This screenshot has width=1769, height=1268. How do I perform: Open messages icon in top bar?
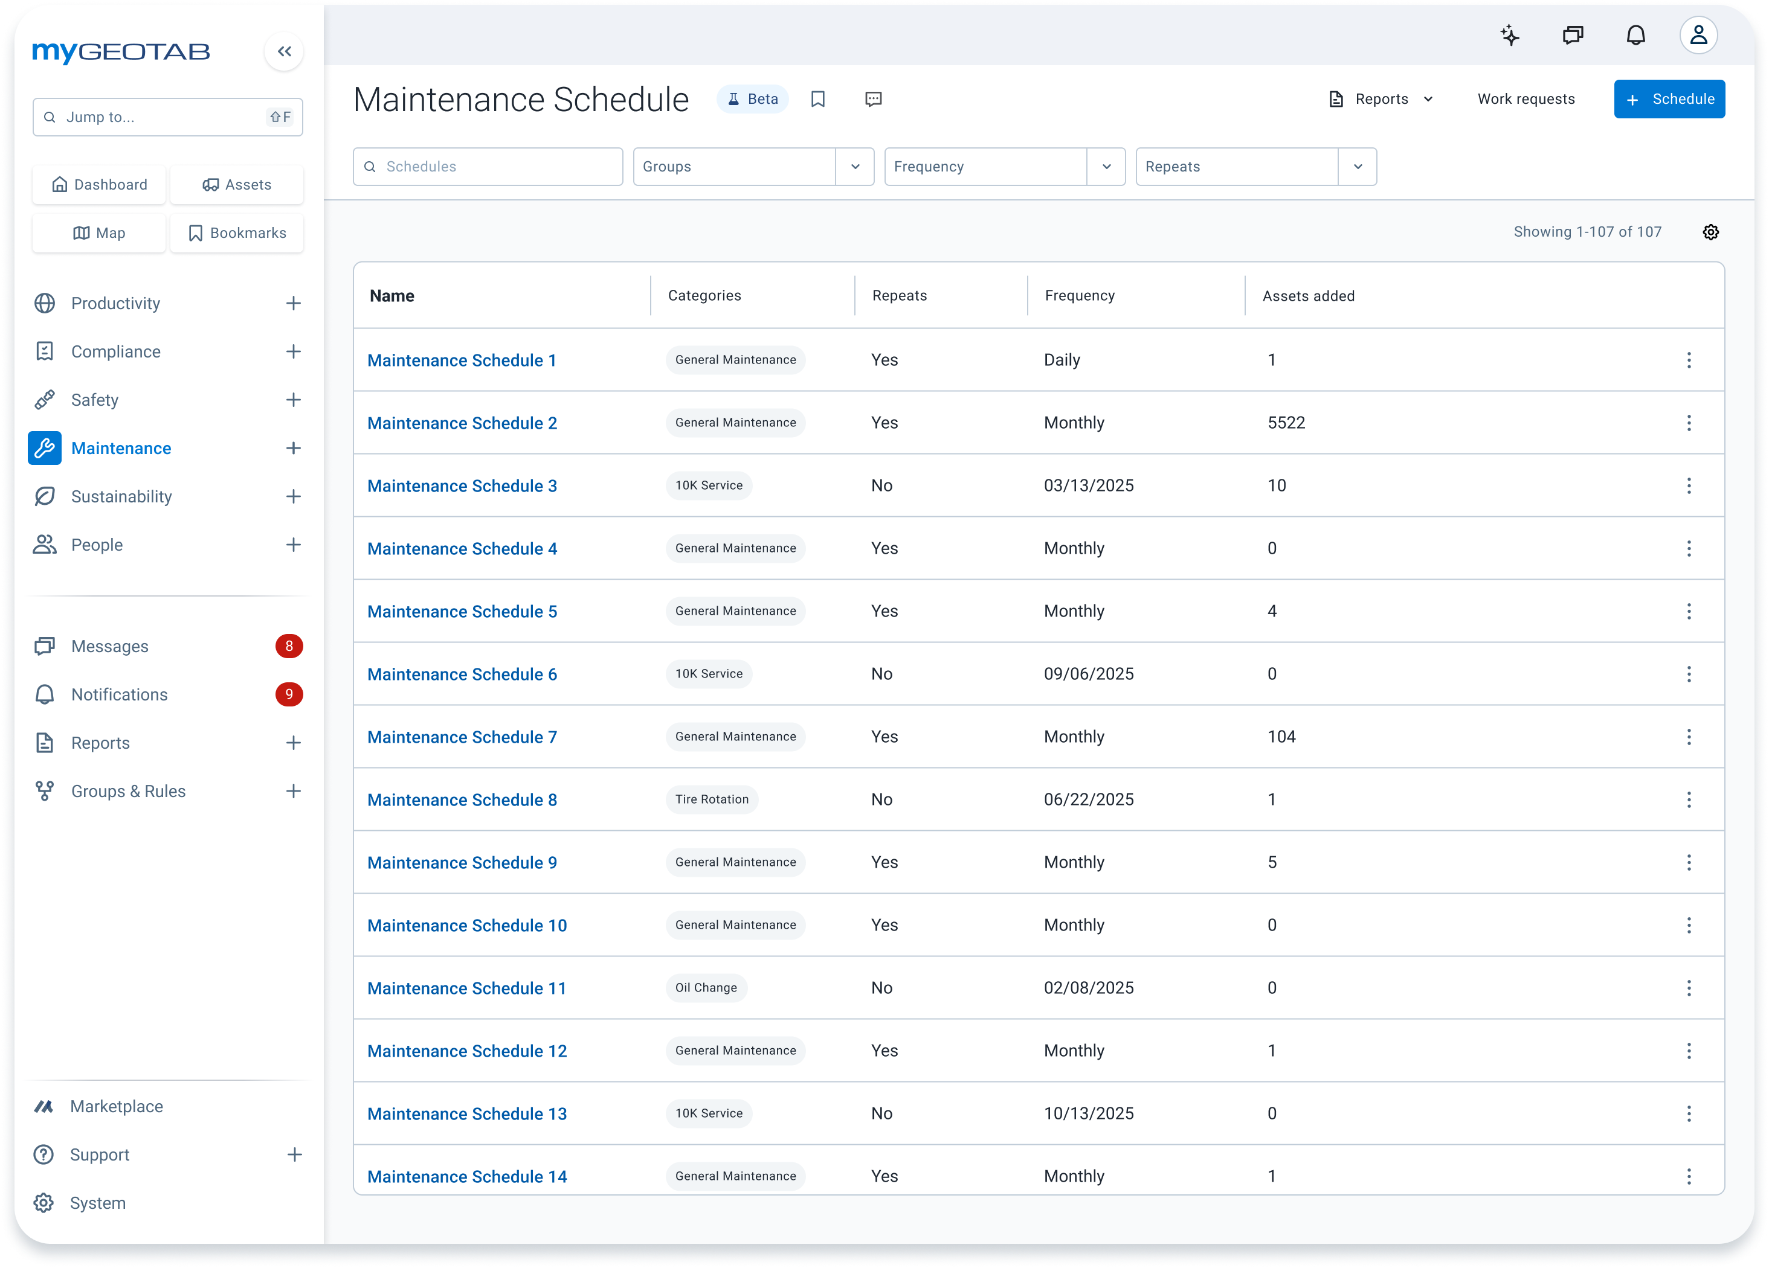click(x=1573, y=35)
